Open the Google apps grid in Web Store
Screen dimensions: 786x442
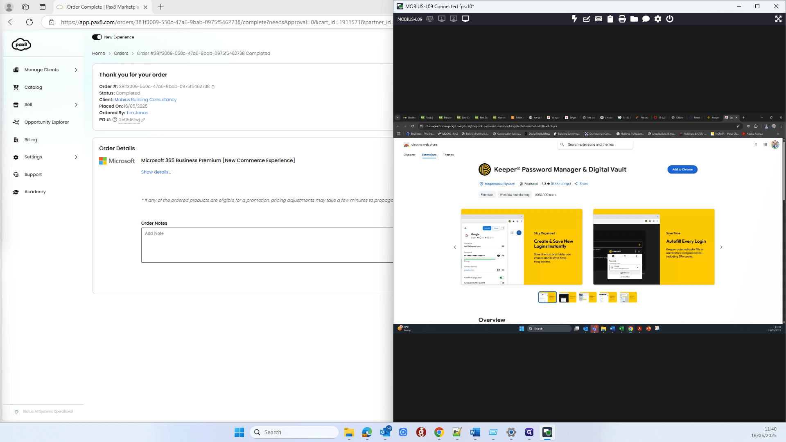tap(765, 144)
